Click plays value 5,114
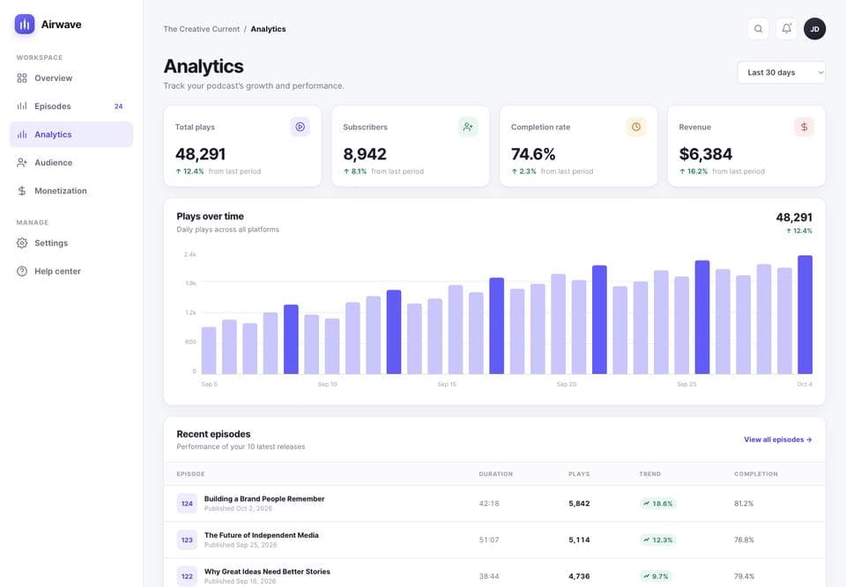 coord(579,539)
